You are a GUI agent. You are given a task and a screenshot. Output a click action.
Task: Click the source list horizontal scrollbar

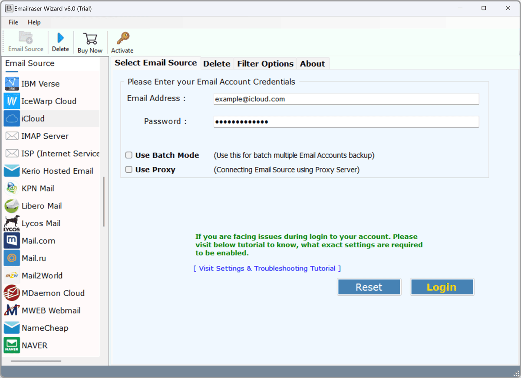(x=36, y=361)
